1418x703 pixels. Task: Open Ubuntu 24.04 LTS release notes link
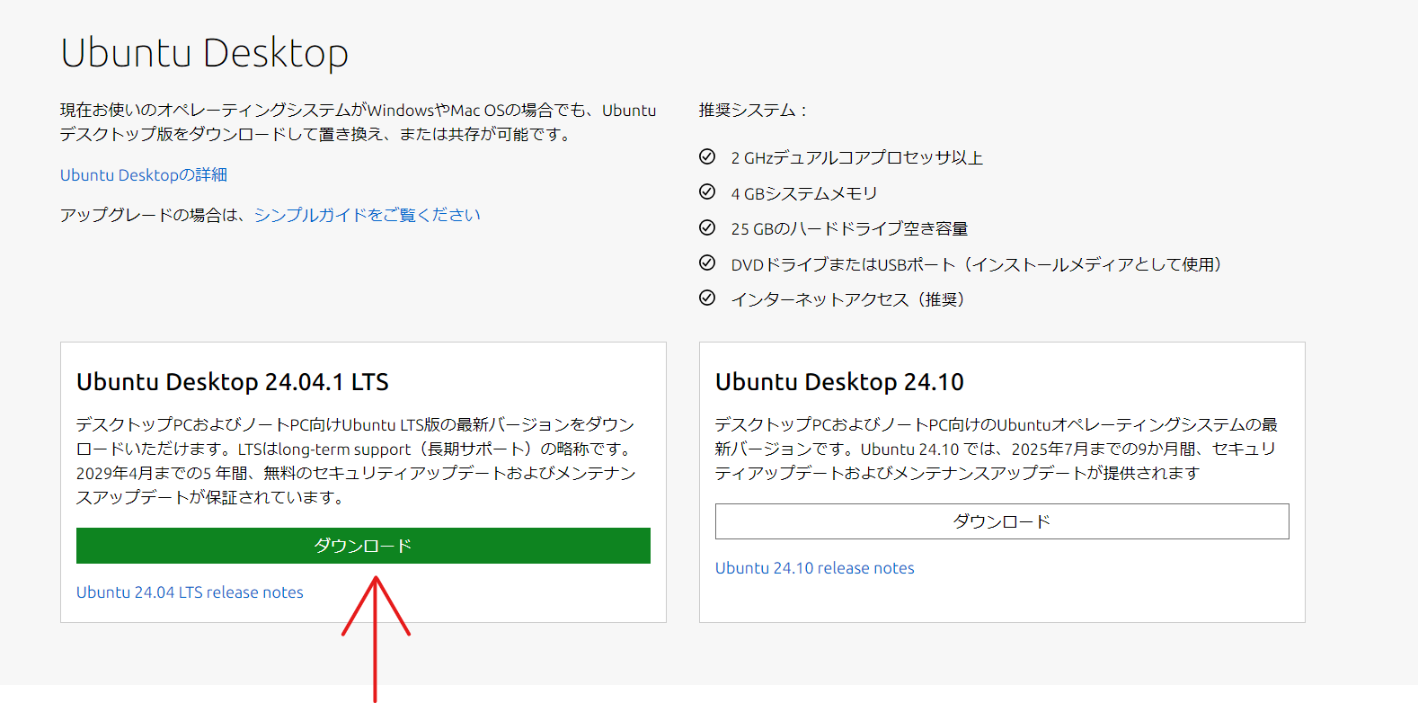click(x=190, y=592)
